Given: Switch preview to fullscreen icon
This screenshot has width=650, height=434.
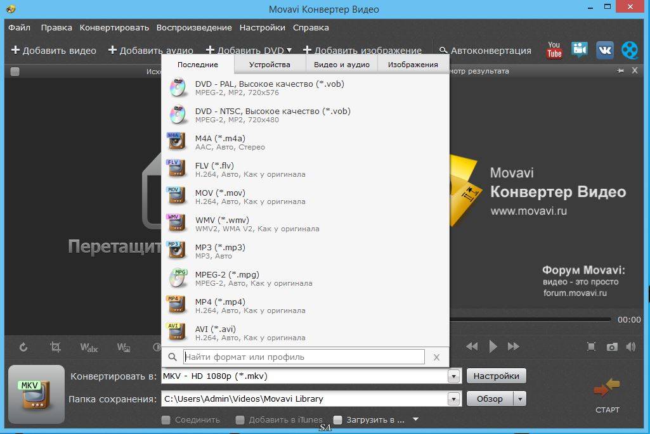Looking at the screenshot, I should 592,347.
